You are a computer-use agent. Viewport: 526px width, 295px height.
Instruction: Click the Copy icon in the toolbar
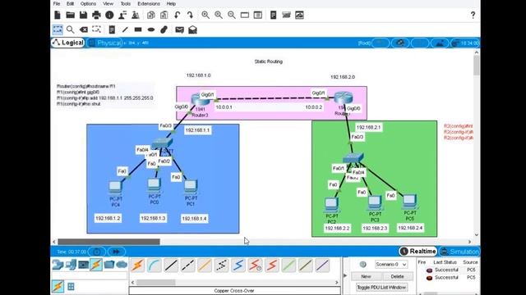[x=151, y=15]
